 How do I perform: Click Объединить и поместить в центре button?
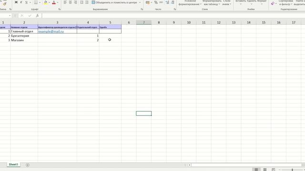coord(114,2)
